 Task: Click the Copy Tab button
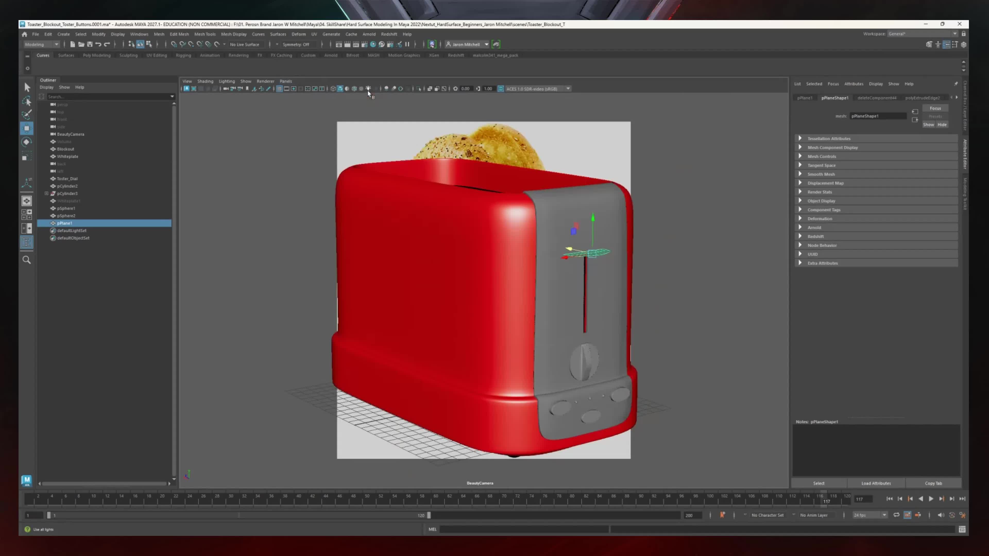[933, 483]
